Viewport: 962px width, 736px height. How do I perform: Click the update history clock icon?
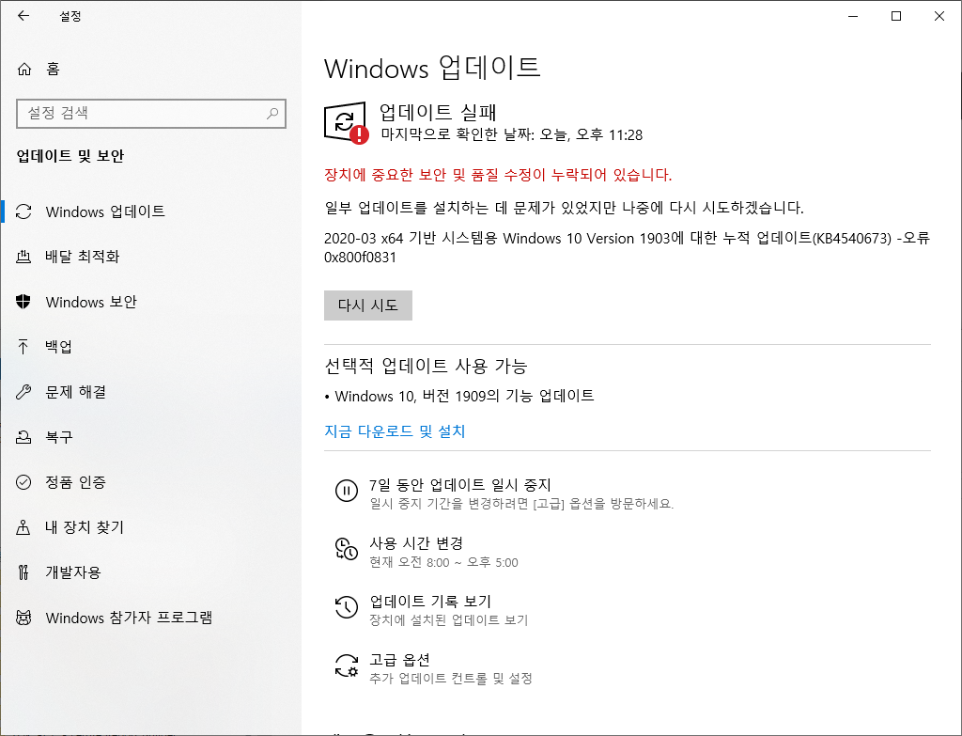(x=347, y=607)
